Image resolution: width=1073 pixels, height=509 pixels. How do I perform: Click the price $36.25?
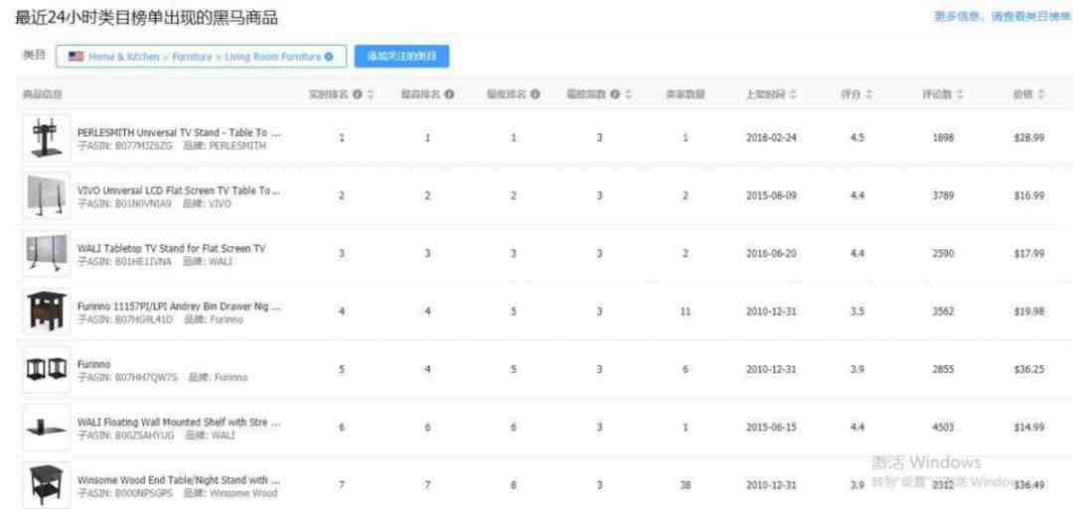pos(1029,370)
